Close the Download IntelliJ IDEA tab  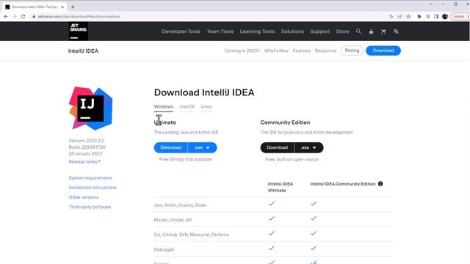pyautogui.click(x=62, y=7)
